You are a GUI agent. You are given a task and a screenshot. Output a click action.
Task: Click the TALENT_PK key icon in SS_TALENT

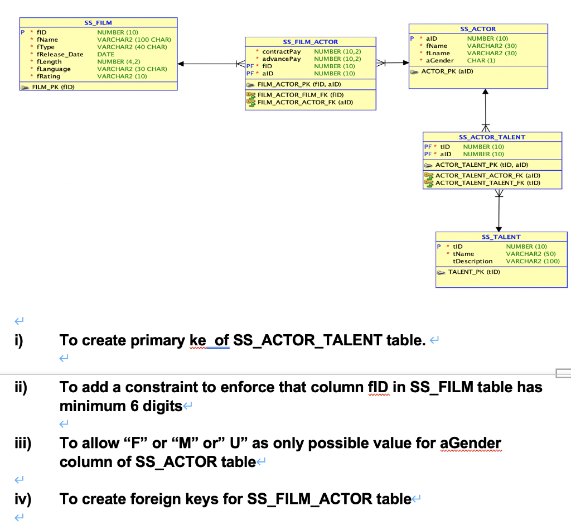(442, 272)
